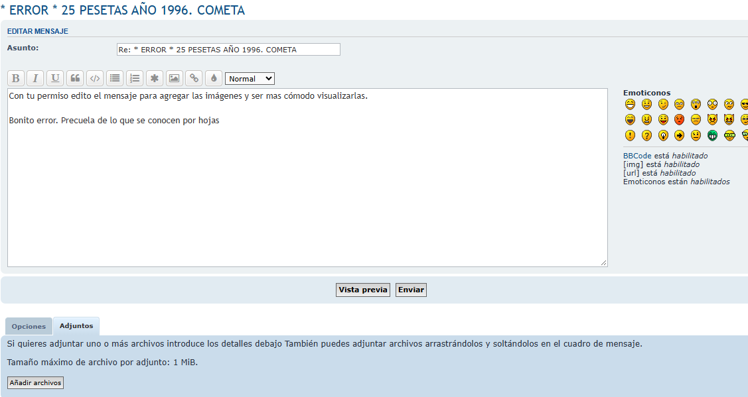
Task: Apply italic formatting with the I button
Action: 35,78
